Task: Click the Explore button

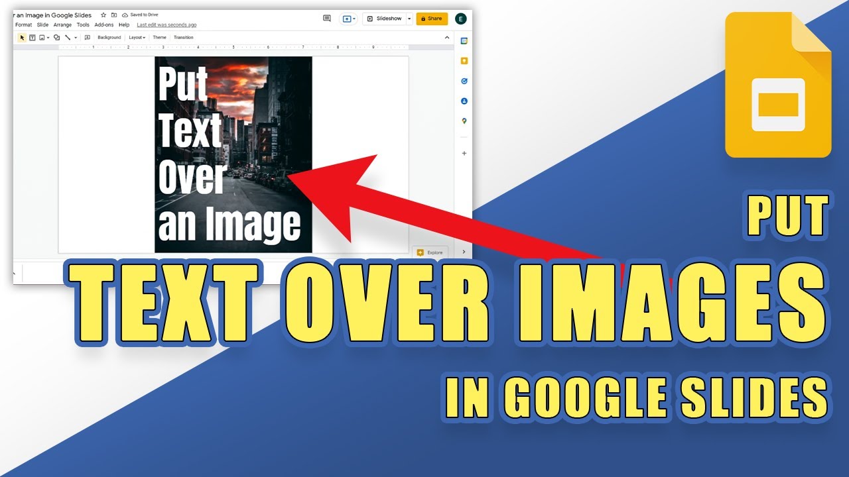Action: coord(430,252)
